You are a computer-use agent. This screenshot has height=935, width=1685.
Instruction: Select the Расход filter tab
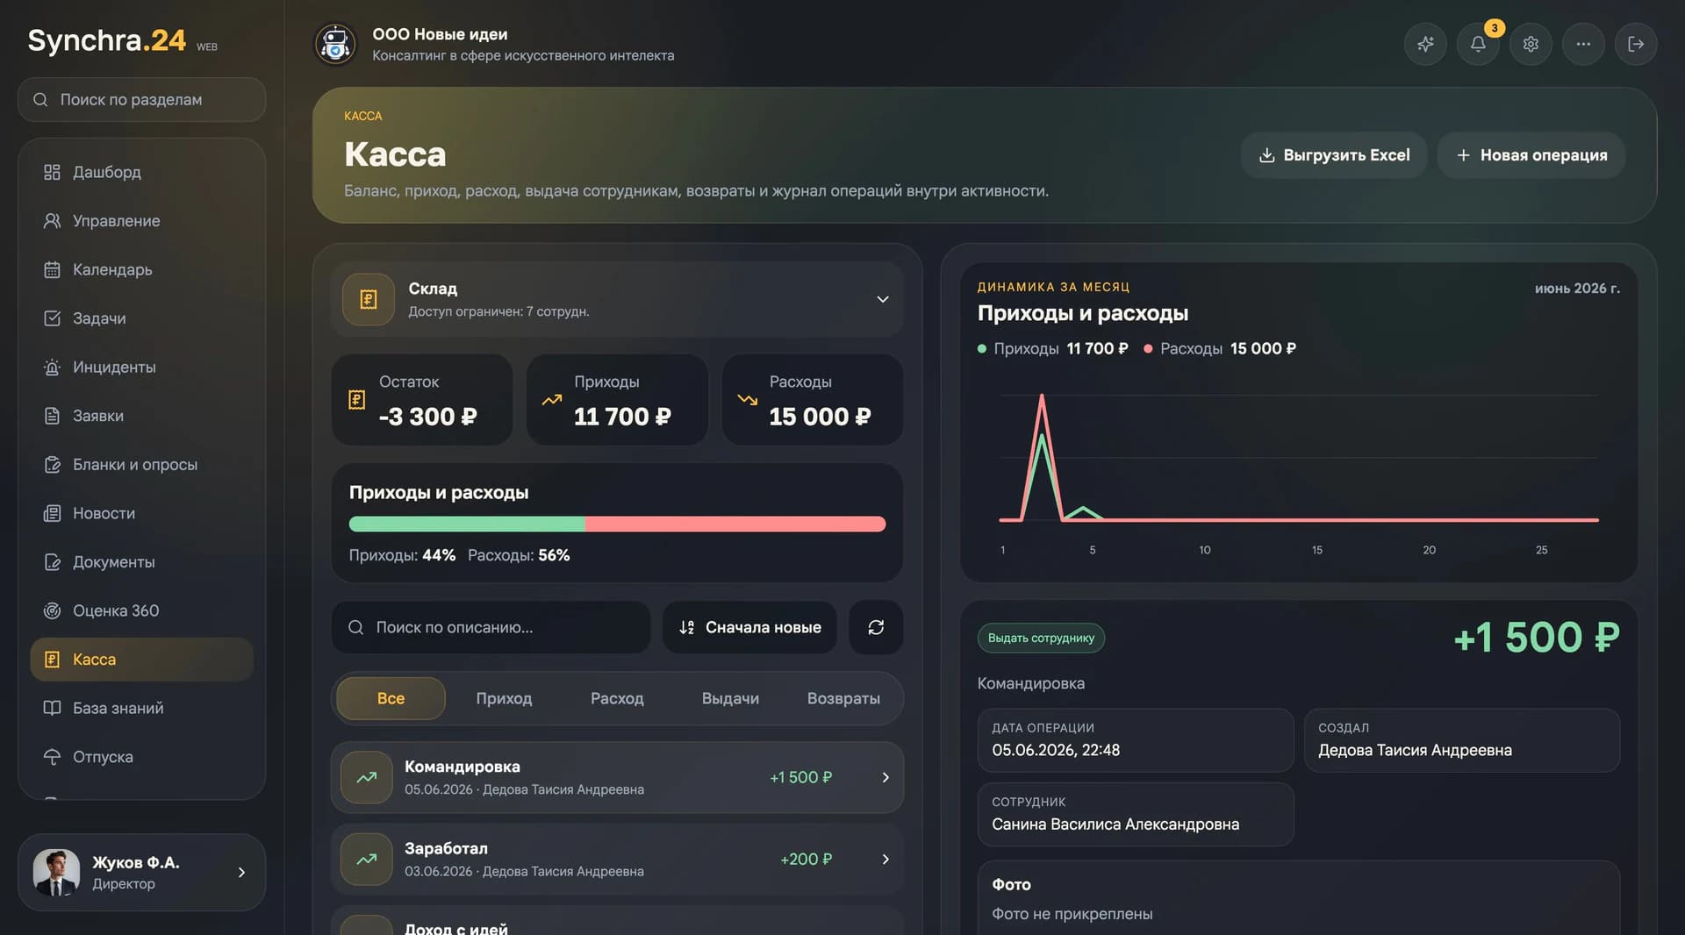click(x=617, y=698)
